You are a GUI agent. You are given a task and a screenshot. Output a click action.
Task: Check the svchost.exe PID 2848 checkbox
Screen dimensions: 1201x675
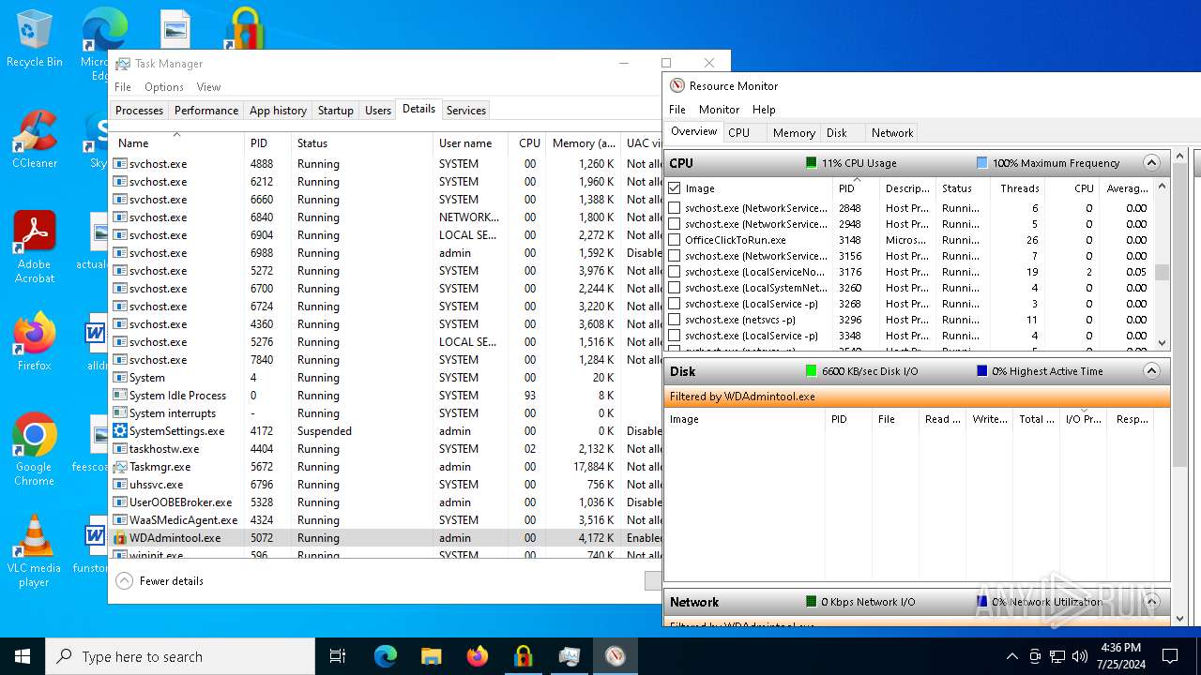click(x=675, y=208)
